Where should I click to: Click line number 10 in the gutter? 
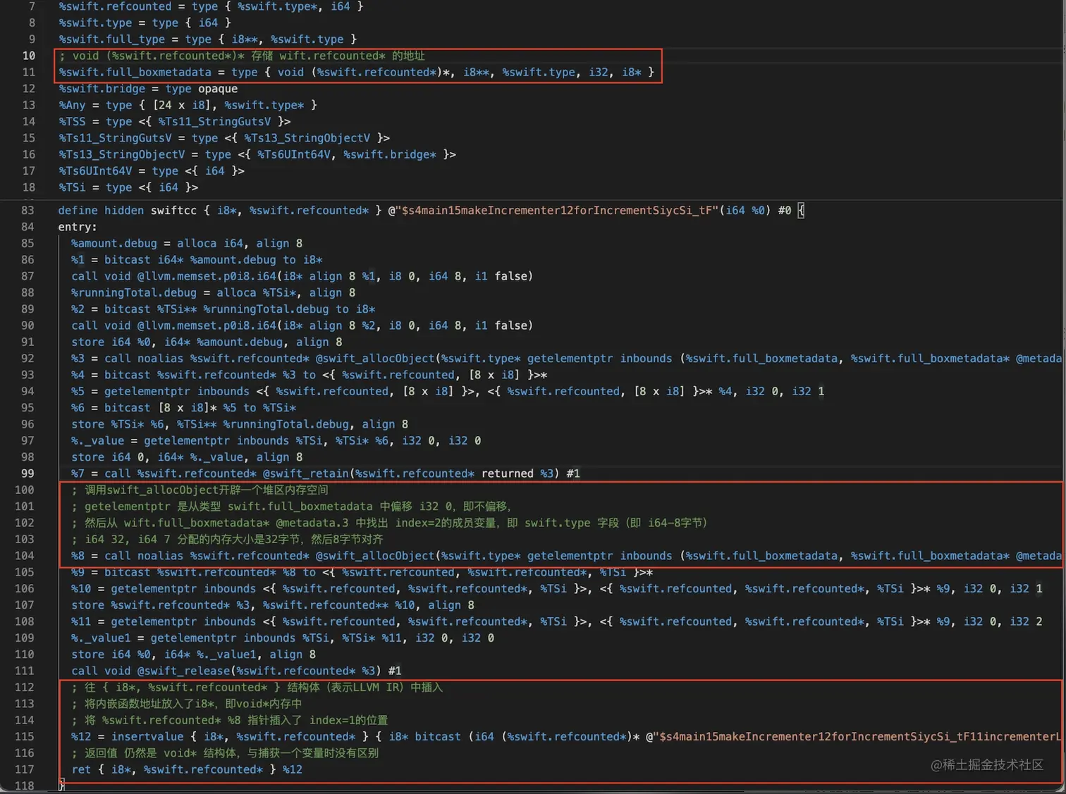[28, 56]
